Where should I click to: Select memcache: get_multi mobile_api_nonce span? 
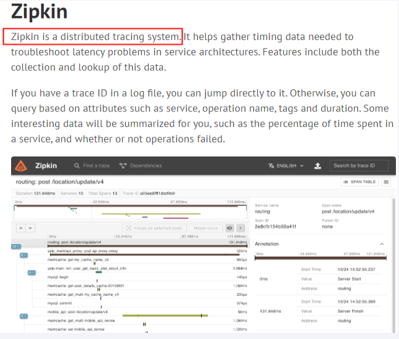tap(147, 322)
